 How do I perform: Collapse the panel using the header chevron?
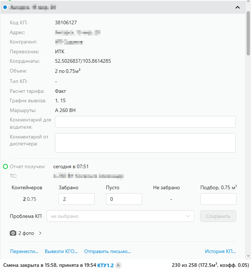pos(238,7)
